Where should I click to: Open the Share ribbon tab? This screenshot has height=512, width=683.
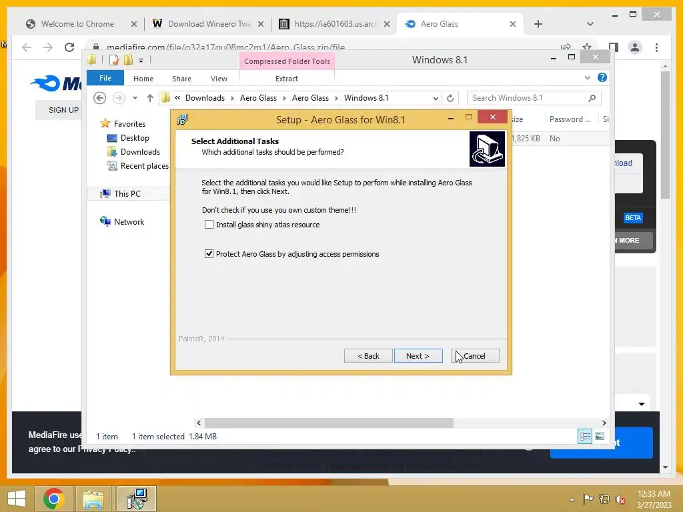click(x=181, y=79)
